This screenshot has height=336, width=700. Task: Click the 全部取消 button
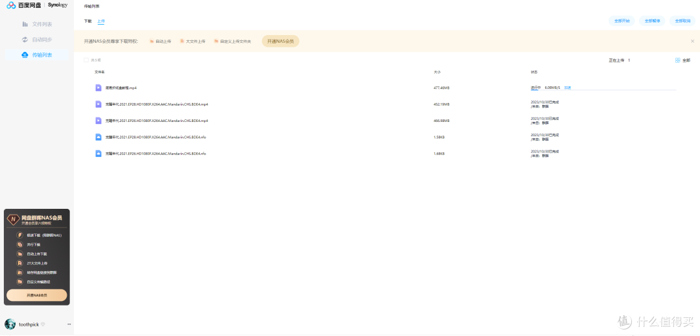pos(682,21)
